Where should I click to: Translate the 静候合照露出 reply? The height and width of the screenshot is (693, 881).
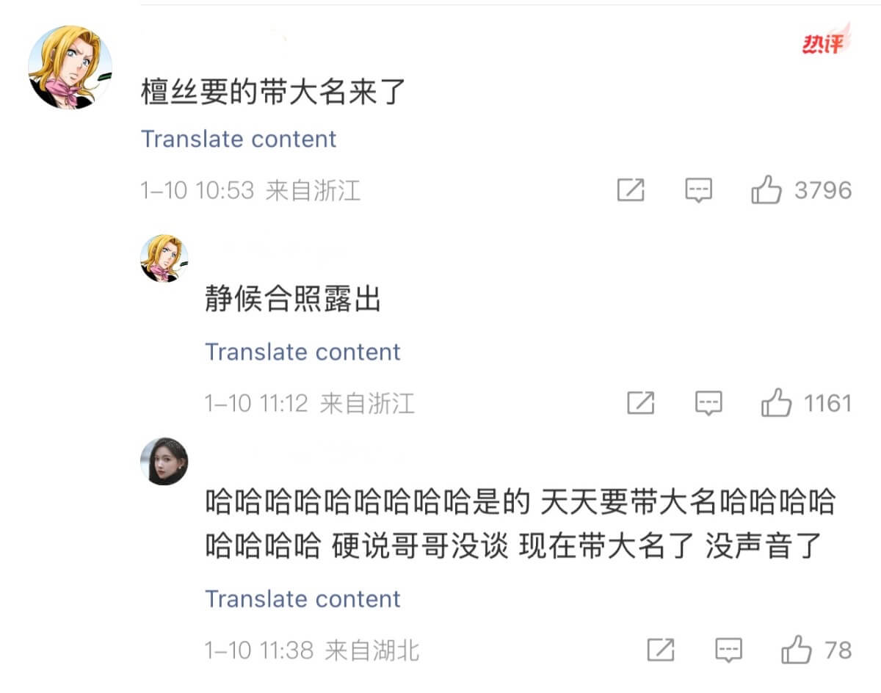[x=302, y=352]
